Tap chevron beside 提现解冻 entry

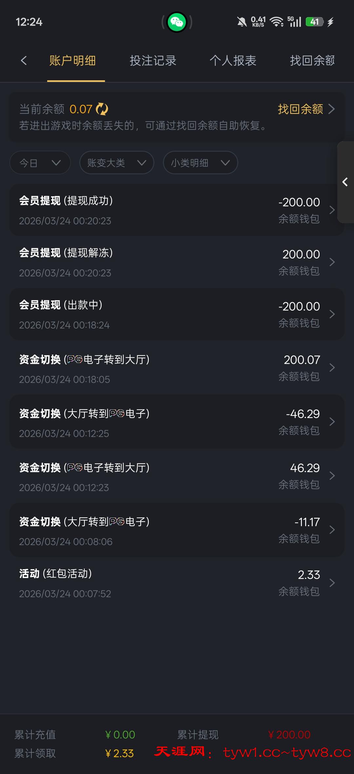(x=332, y=262)
